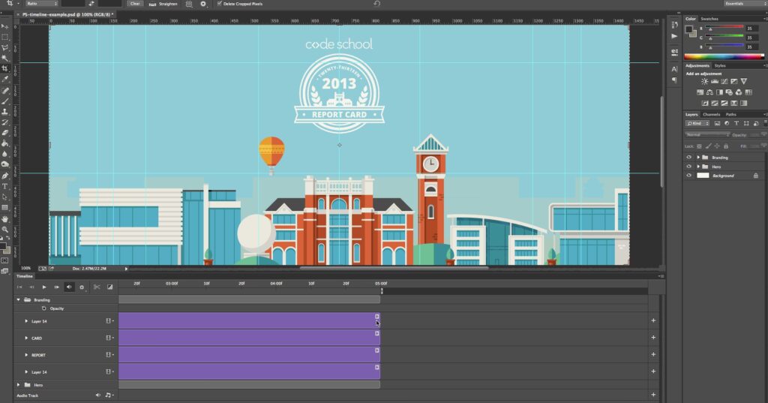Screen dimensions: 768x403
Task: Toggle visibility of the Branding layer group
Action: click(689, 158)
